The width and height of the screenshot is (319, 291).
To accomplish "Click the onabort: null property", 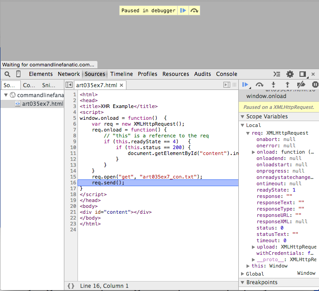I will [276, 140].
